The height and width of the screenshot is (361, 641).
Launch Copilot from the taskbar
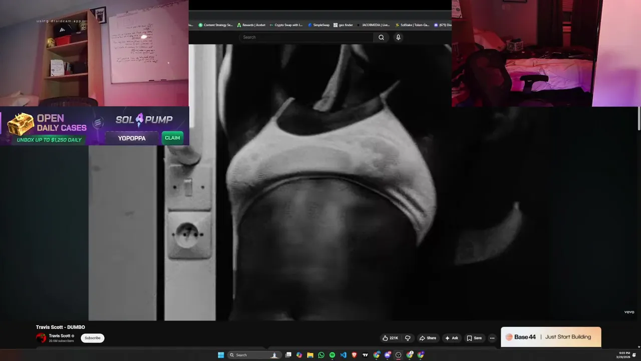299,355
